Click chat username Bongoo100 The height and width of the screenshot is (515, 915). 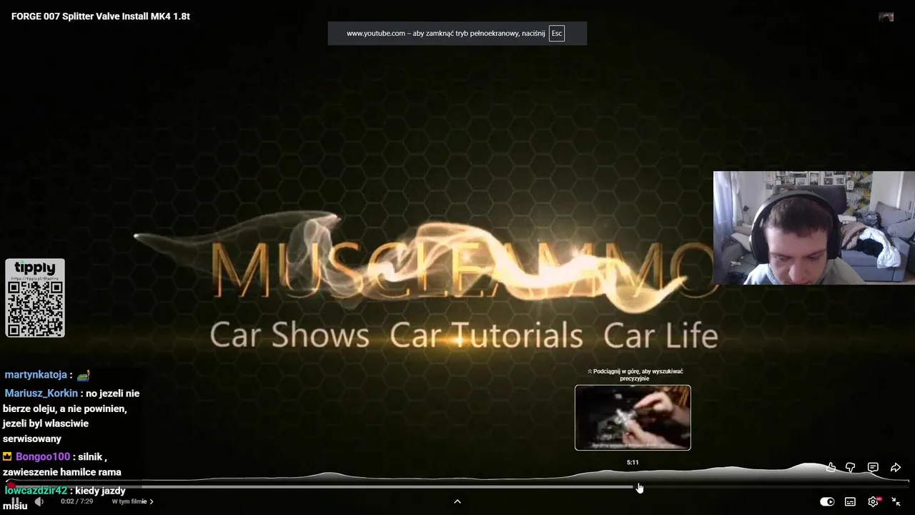[43, 456]
